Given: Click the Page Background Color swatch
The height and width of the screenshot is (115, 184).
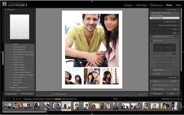Looking at the screenshot, I should click(176, 37).
